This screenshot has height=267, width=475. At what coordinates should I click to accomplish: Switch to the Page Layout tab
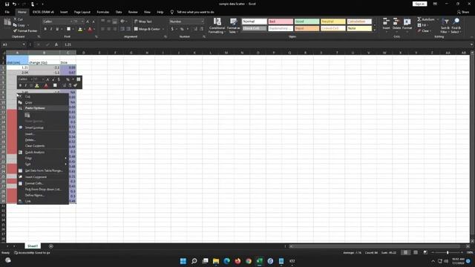(82, 12)
